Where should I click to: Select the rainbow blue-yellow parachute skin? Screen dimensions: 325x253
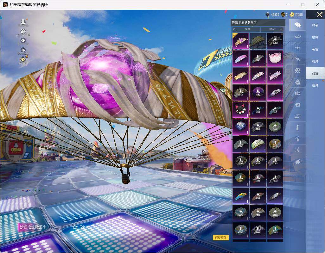tap(240, 195)
